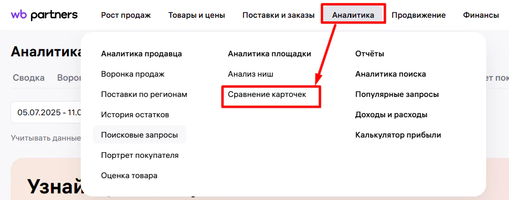Open Анализ ниш

click(x=251, y=74)
